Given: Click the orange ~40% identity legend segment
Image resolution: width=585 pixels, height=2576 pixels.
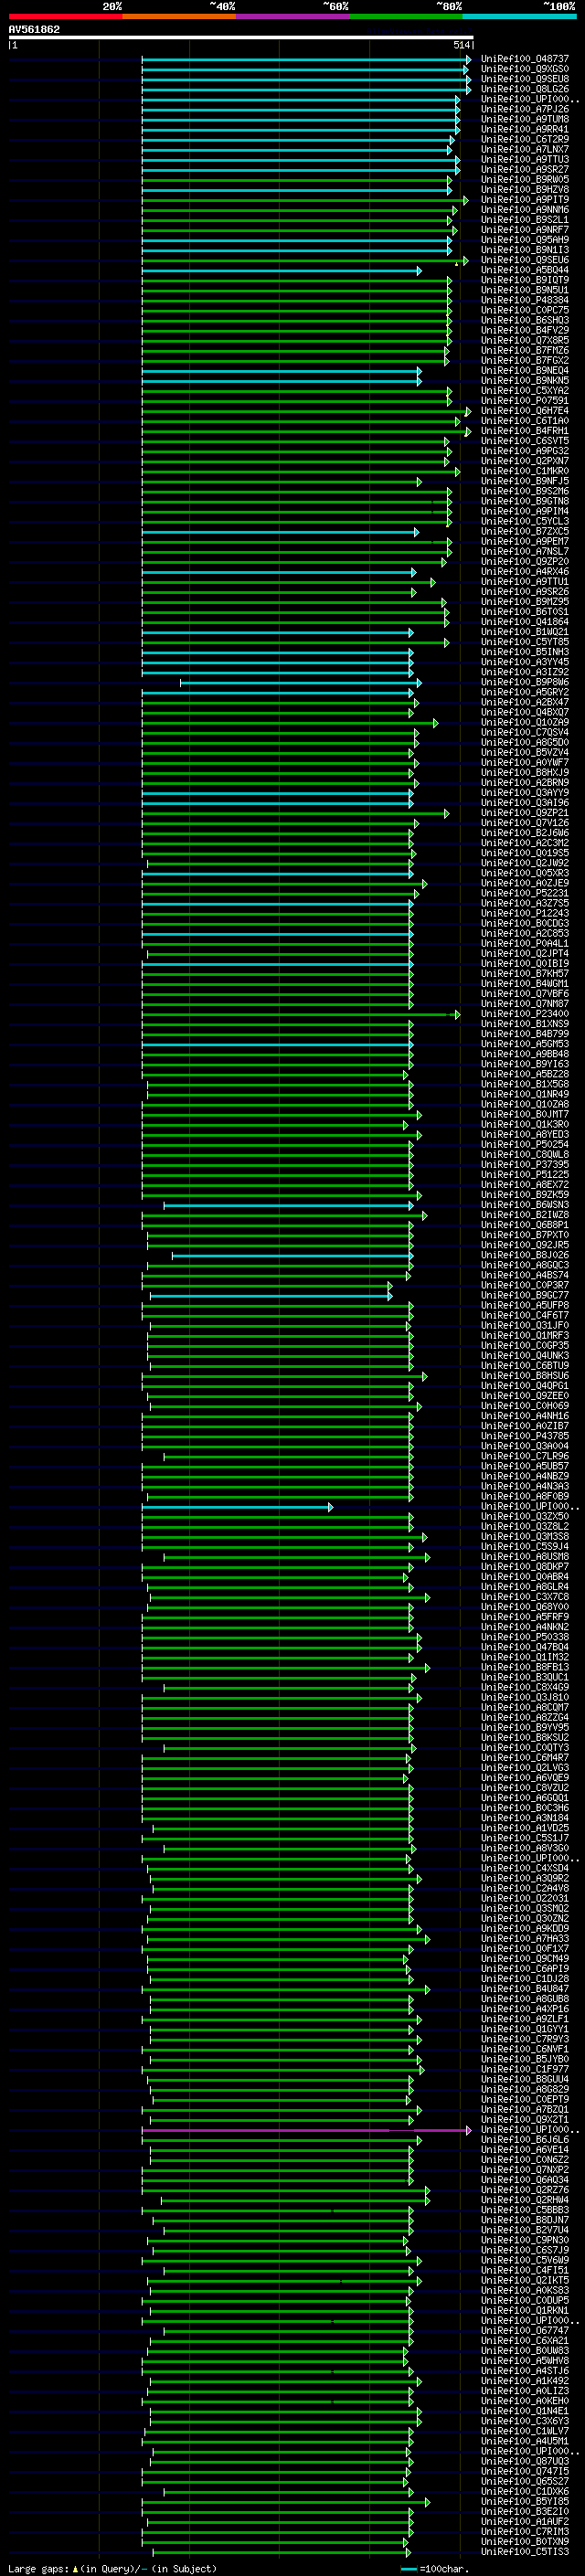Looking at the screenshot, I should [x=179, y=16].
